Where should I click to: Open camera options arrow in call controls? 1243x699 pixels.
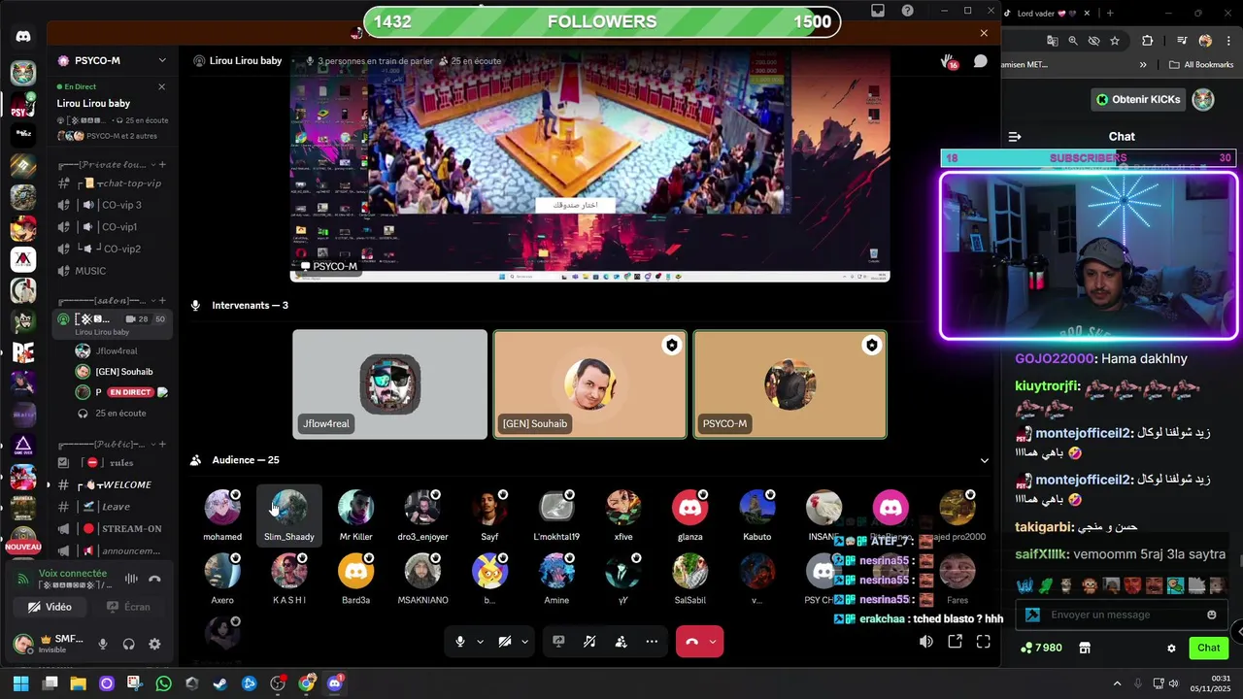pyautogui.click(x=525, y=642)
